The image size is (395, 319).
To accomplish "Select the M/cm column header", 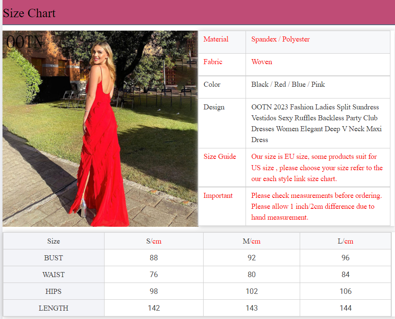I will click(251, 241).
